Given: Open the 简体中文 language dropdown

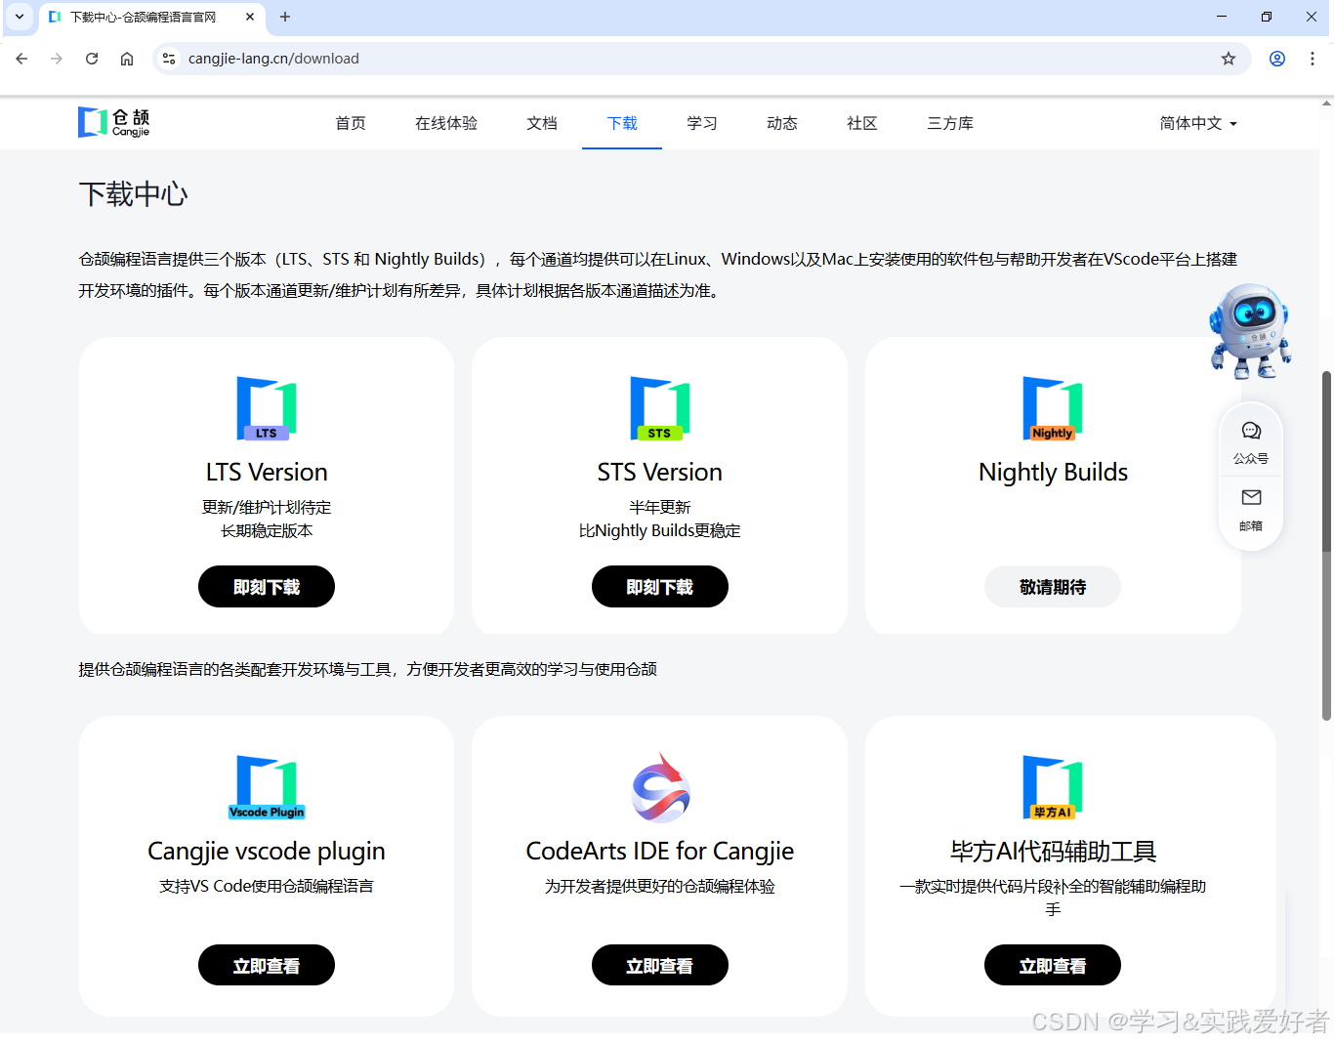Looking at the screenshot, I should pos(1198,123).
